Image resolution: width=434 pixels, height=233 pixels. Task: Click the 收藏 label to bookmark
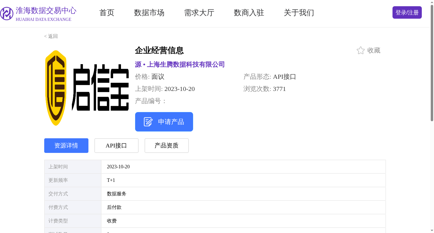pyautogui.click(x=374, y=50)
